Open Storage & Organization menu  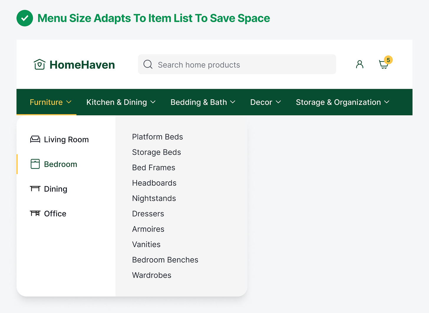coord(342,102)
